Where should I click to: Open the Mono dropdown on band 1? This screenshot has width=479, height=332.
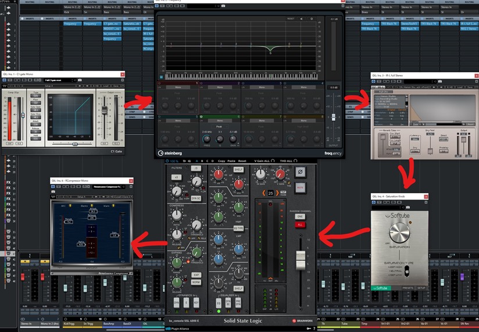pyautogui.click(x=178, y=87)
